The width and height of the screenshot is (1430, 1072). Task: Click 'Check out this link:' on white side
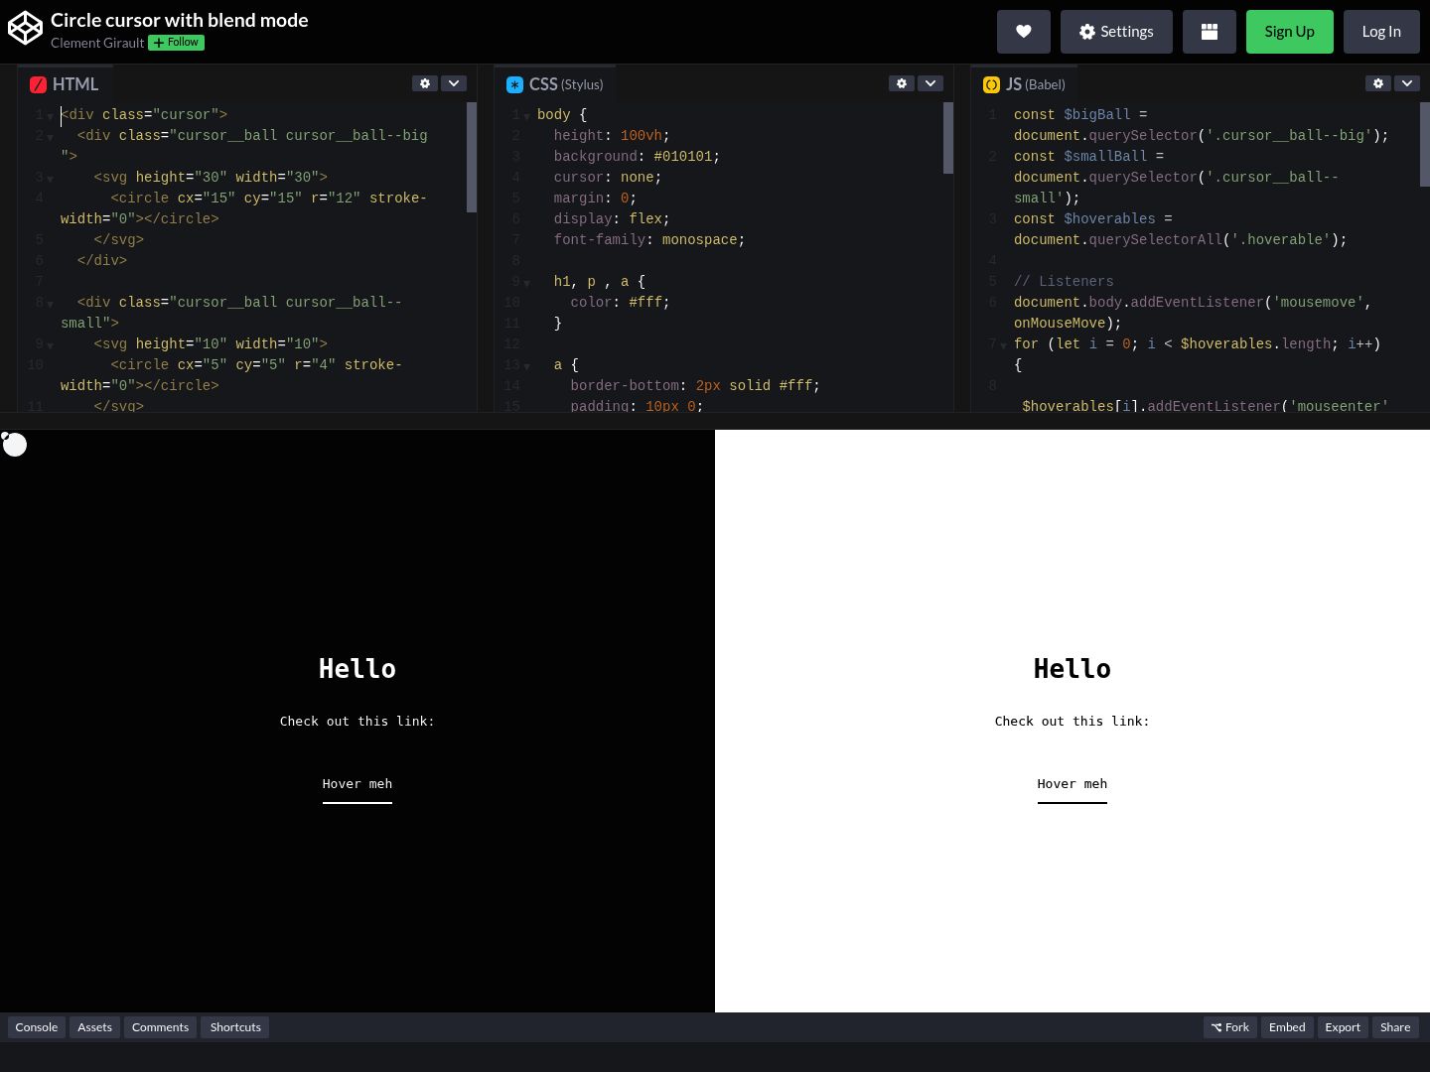point(1072,722)
